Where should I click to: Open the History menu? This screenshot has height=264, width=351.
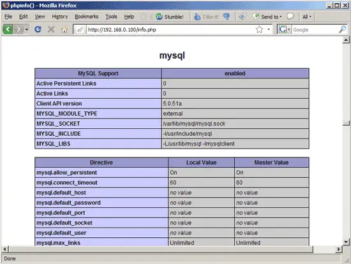(x=60, y=17)
